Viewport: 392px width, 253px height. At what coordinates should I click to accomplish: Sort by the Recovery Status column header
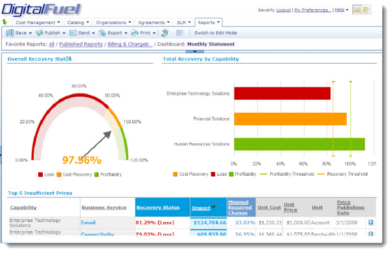(x=158, y=208)
